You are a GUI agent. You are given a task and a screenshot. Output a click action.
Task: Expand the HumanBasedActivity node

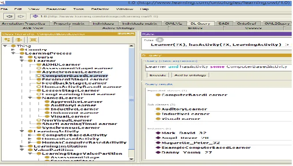point(30,139)
